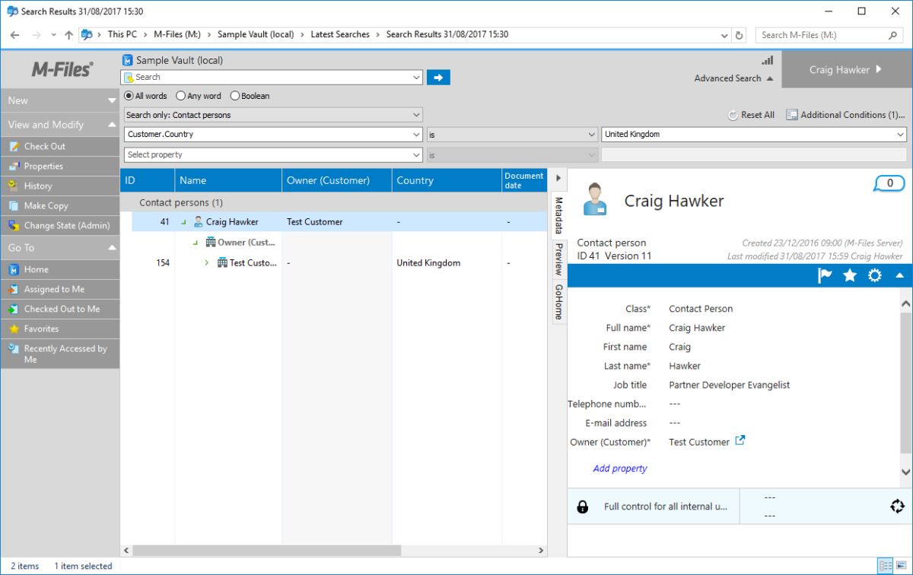Select Change State (Admin)

pos(59,225)
